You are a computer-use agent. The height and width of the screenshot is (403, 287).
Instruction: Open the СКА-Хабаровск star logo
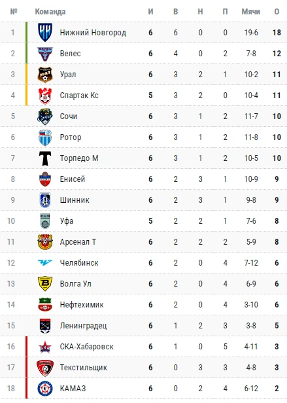coord(45,347)
